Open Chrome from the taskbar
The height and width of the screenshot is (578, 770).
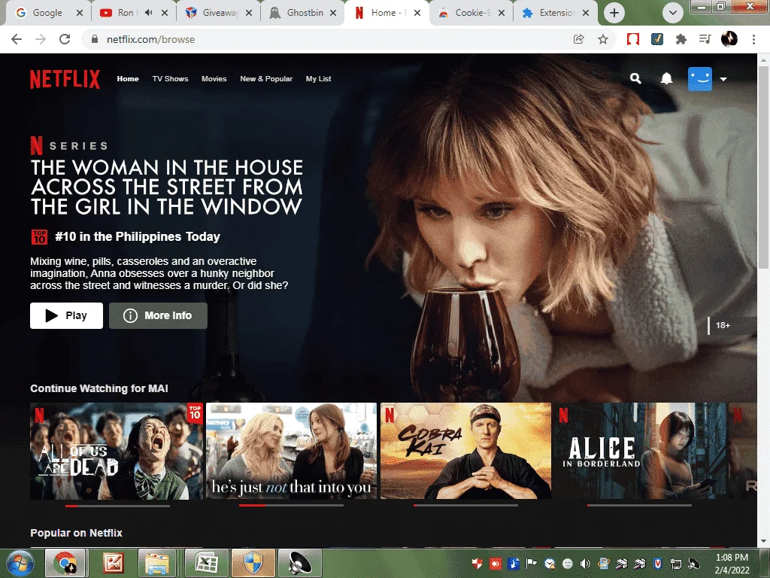[65, 563]
